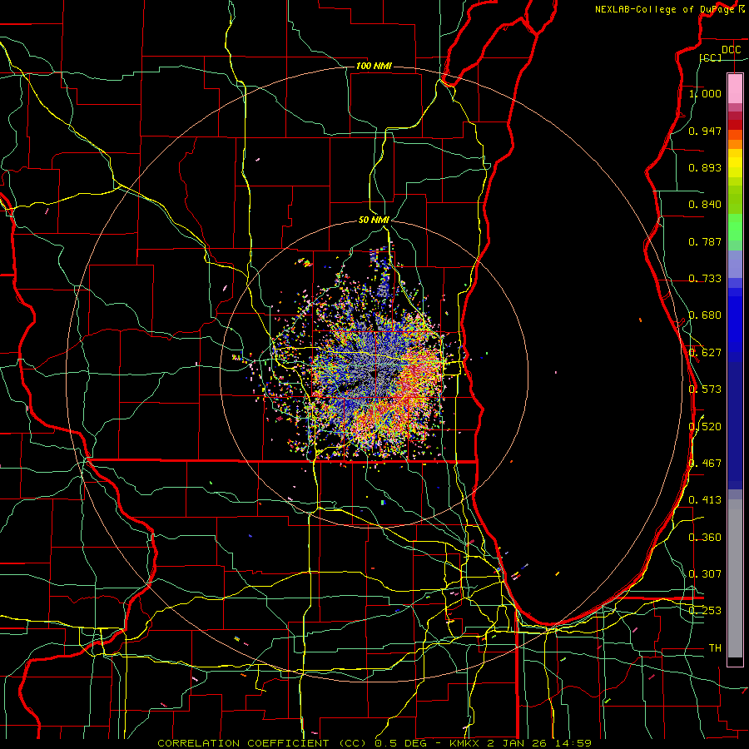Screen dimensions: 749x749
Task: Select the 0.947 scale value
Action: tap(705, 131)
